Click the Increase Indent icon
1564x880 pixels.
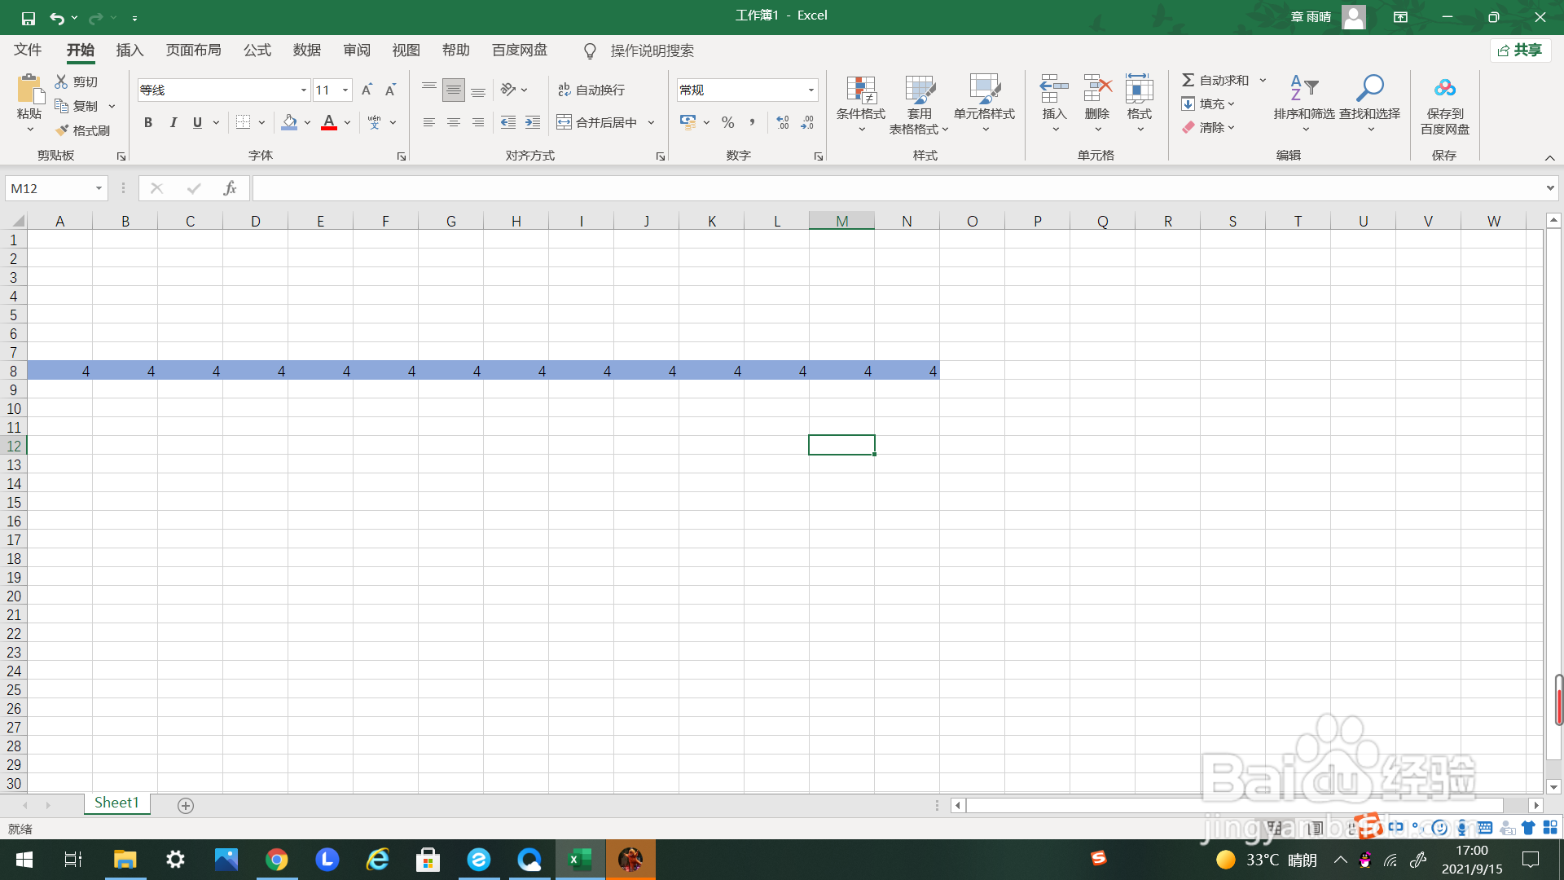(533, 122)
